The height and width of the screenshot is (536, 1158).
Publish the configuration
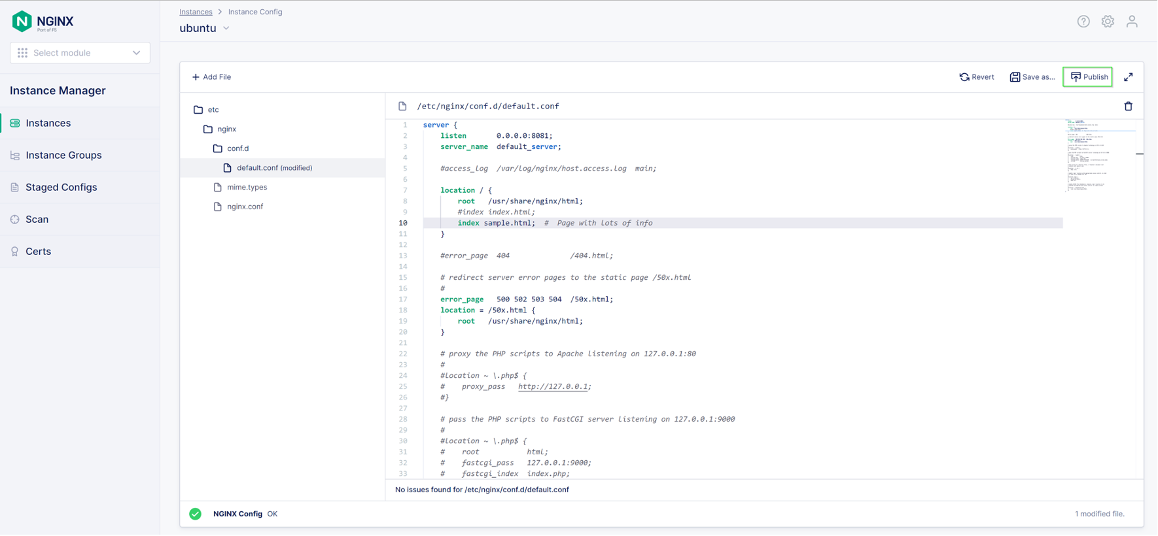(1088, 77)
